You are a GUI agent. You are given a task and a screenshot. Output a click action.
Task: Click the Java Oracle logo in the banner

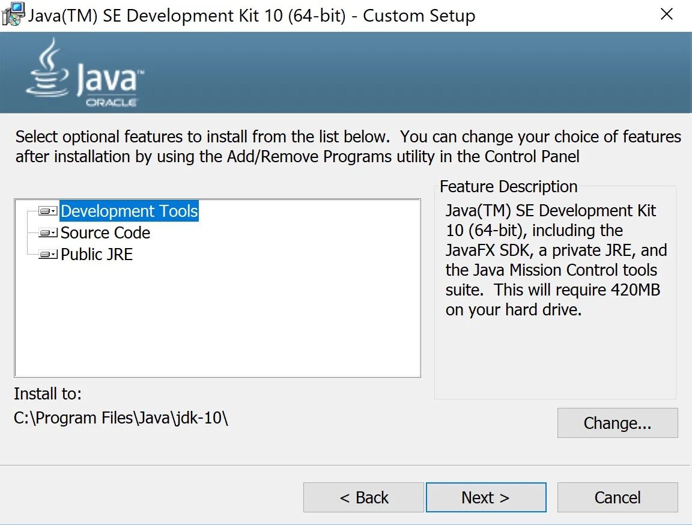85,73
